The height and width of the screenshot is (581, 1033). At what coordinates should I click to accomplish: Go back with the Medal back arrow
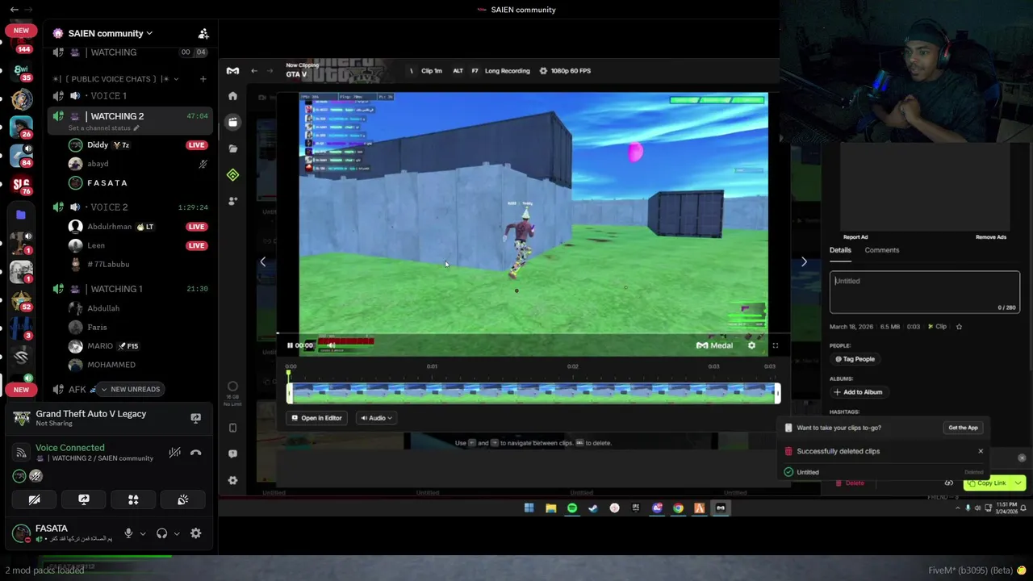(254, 71)
